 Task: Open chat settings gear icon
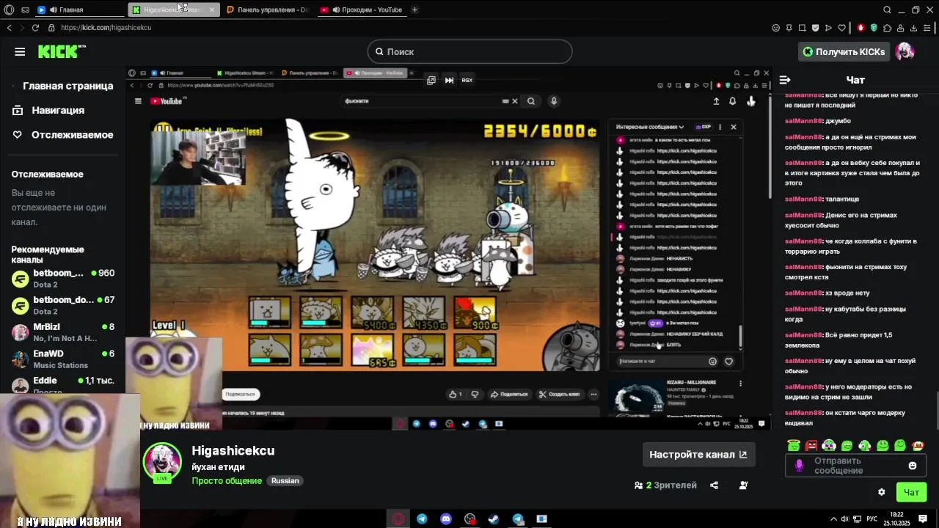click(x=882, y=492)
